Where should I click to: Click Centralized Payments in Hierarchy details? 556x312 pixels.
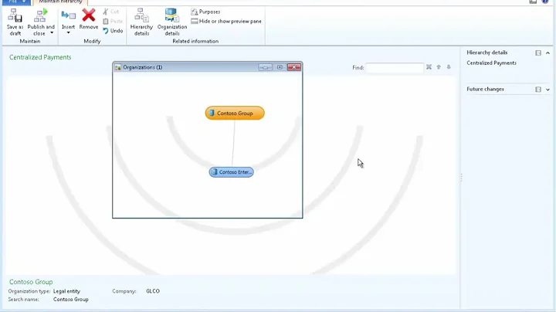point(491,63)
